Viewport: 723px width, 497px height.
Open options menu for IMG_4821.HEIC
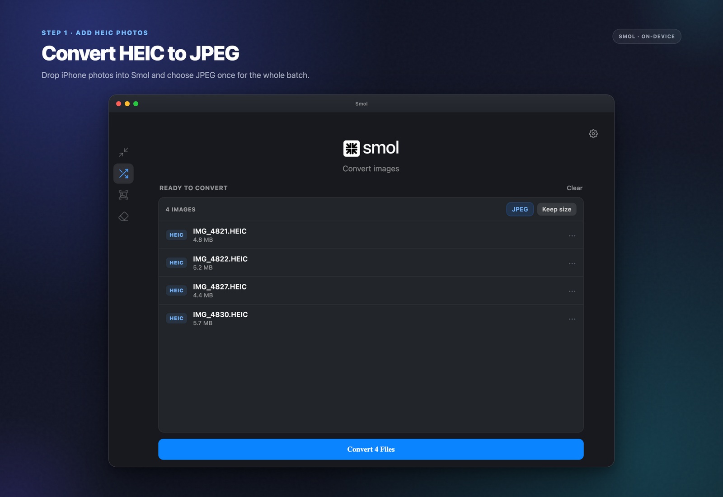572,236
